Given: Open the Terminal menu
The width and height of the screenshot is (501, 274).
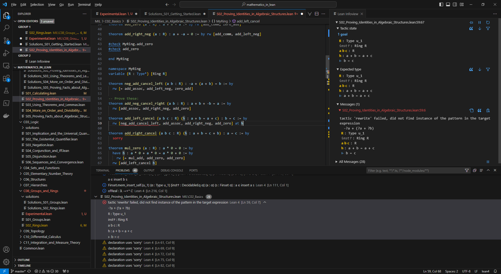Looking at the screenshot, I should [84, 4].
